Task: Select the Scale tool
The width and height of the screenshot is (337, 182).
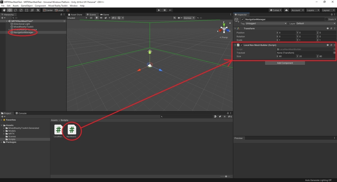Action: point(21,10)
